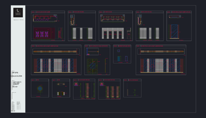Pick the SM-13 column plan detail
Image resolution: width=206 pixels, height=118 pixels.
[x=102, y=84]
